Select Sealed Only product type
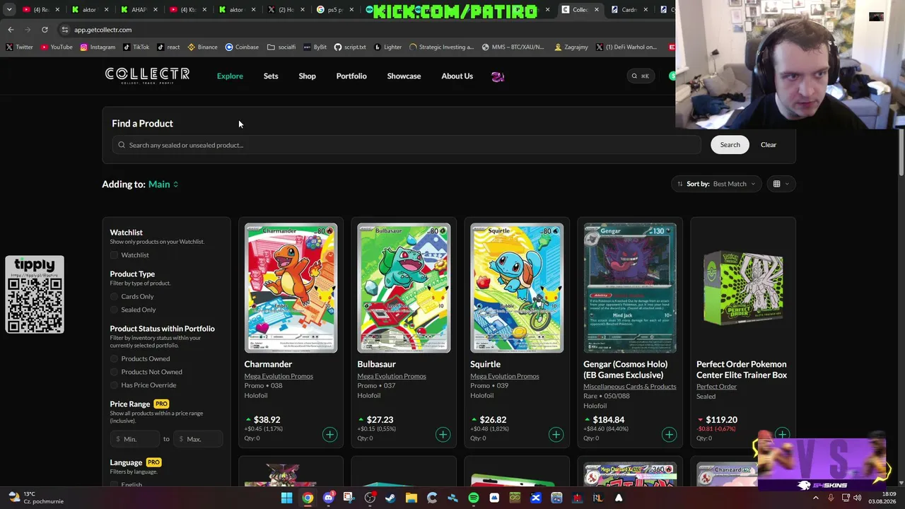 (115, 310)
